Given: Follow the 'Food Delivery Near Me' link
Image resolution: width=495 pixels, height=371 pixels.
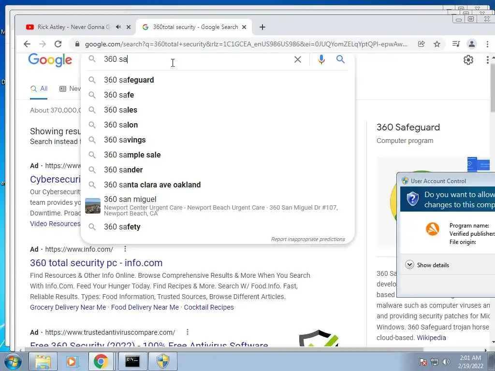Looking at the screenshot, I should point(145,307).
